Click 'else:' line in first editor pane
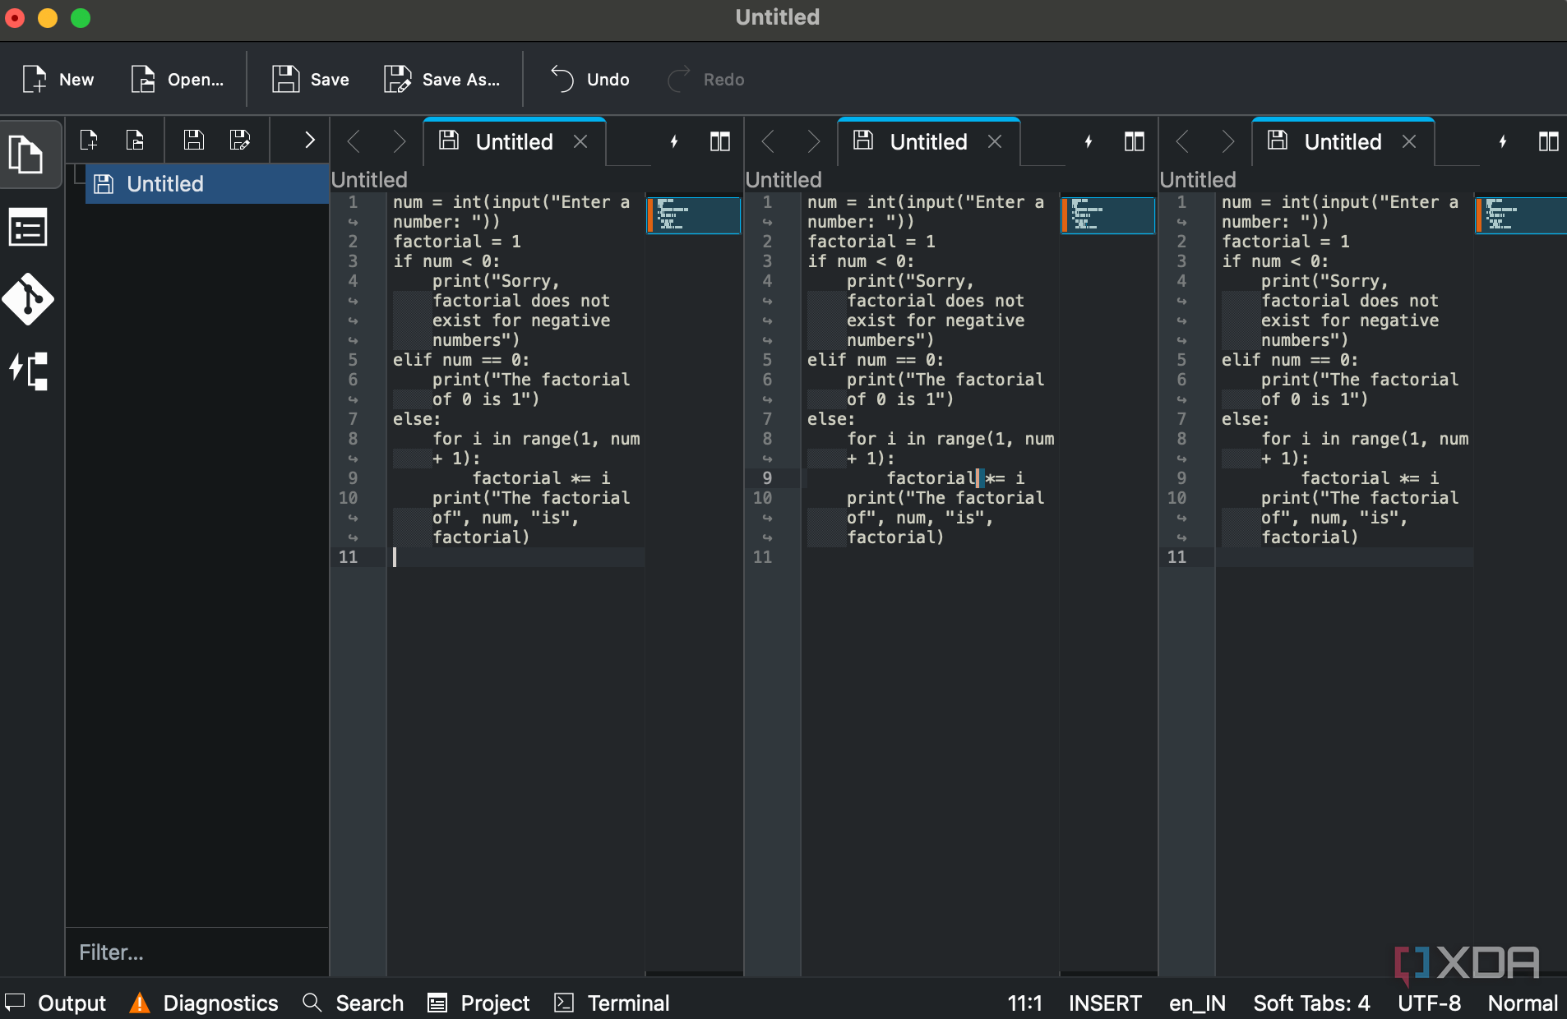This screenshot has height=1019, width=1567. pyautogui.click(x=417, y=419)
